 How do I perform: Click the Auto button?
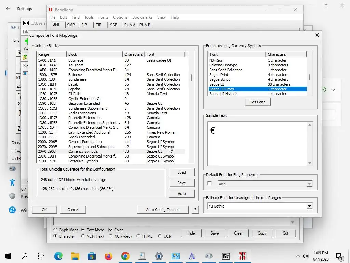(x=182, y=193)
